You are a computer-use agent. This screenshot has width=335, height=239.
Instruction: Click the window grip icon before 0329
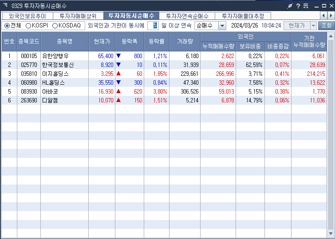click(5, 5)
